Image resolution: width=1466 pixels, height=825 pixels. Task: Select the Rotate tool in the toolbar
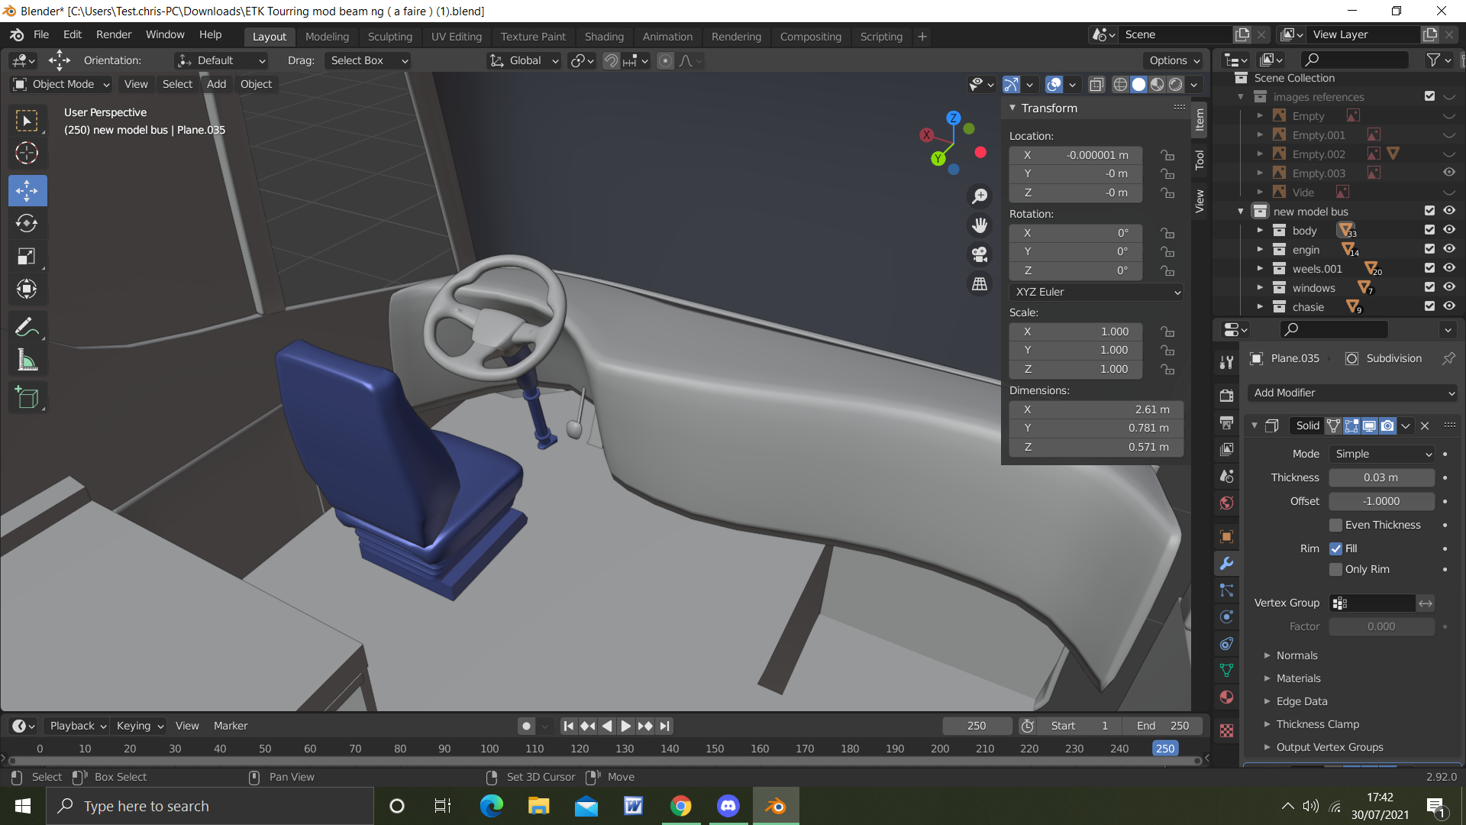pyautogui.click(x=27, y=223)
